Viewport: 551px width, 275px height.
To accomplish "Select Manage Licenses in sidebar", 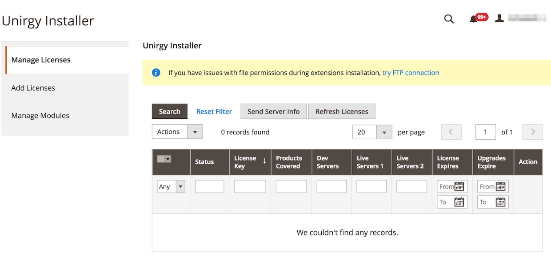I will click(x=67, y=60).
